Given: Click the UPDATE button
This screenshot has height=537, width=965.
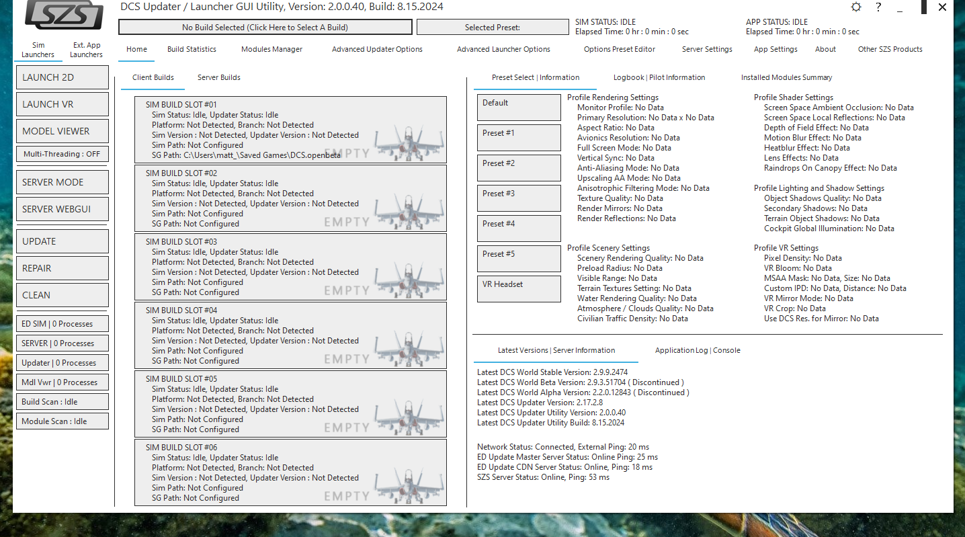Looking at the screenshot, I should point(62,241).
